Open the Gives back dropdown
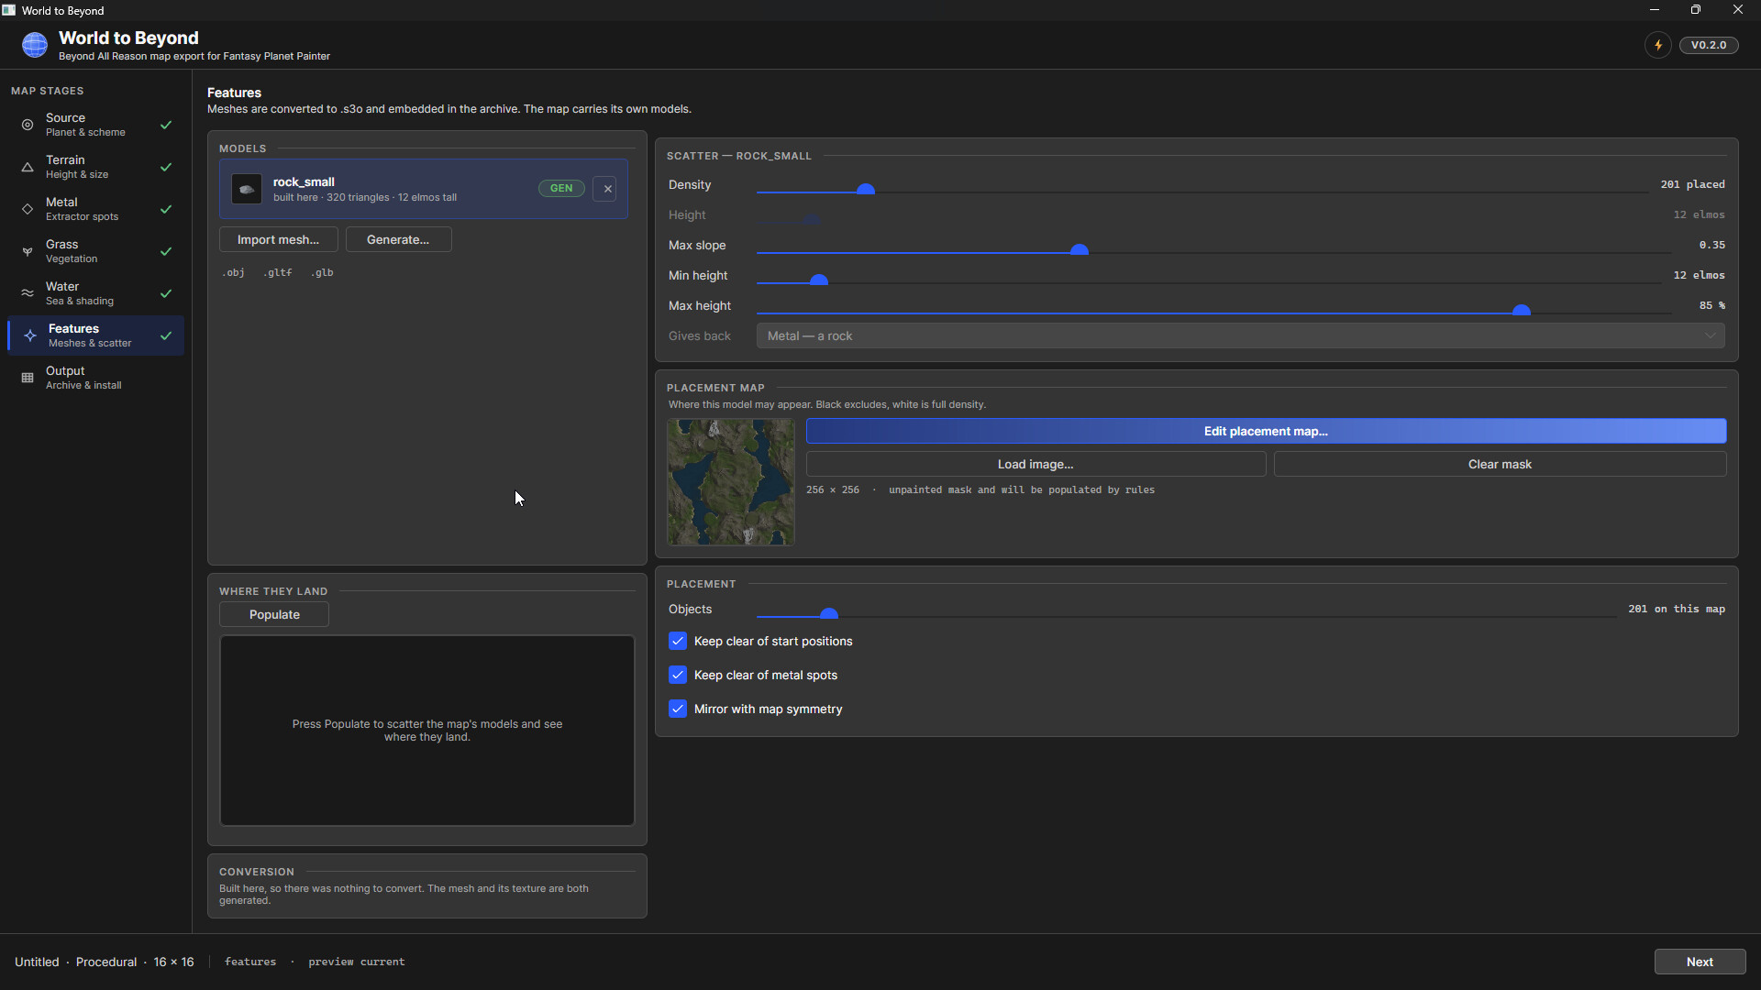The height and width of the screenshot is (990, 1761). [x=1240, y=336]
